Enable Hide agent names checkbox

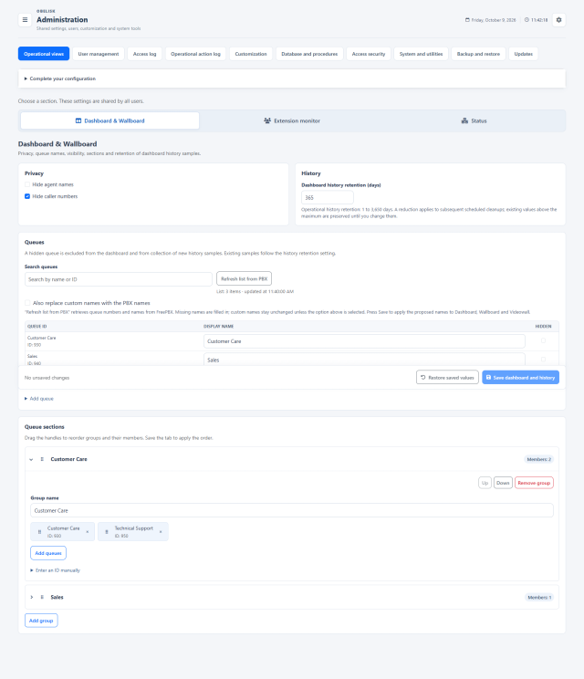[x=27, y=184]
